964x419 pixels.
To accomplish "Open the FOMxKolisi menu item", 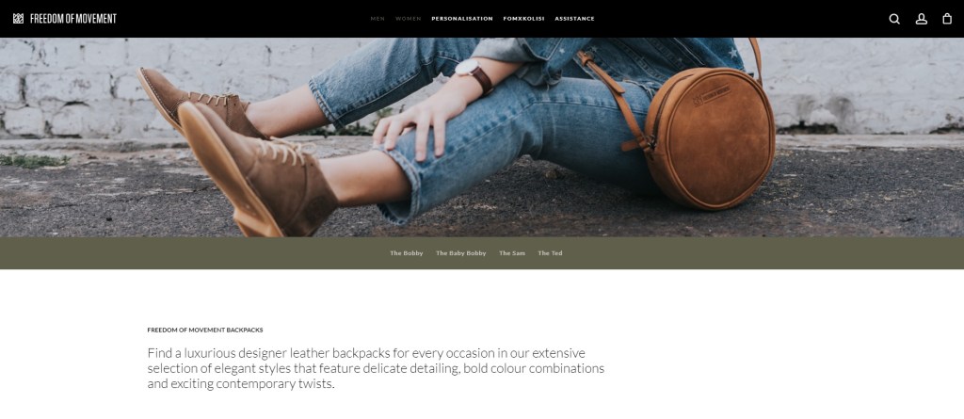I will tap(523, 19).
